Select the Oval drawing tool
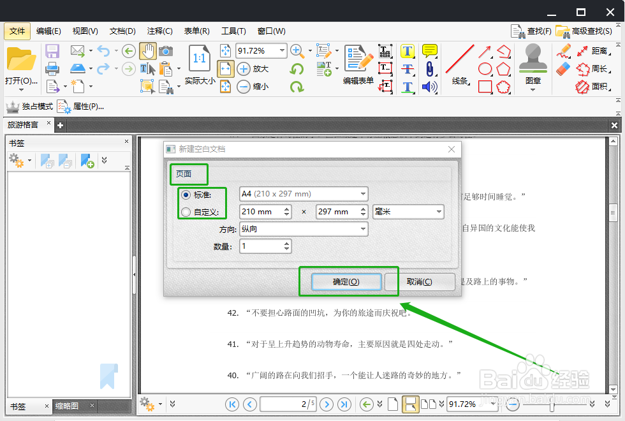The width and height of the screenshot is (625, 421). [x=485, y=68]
